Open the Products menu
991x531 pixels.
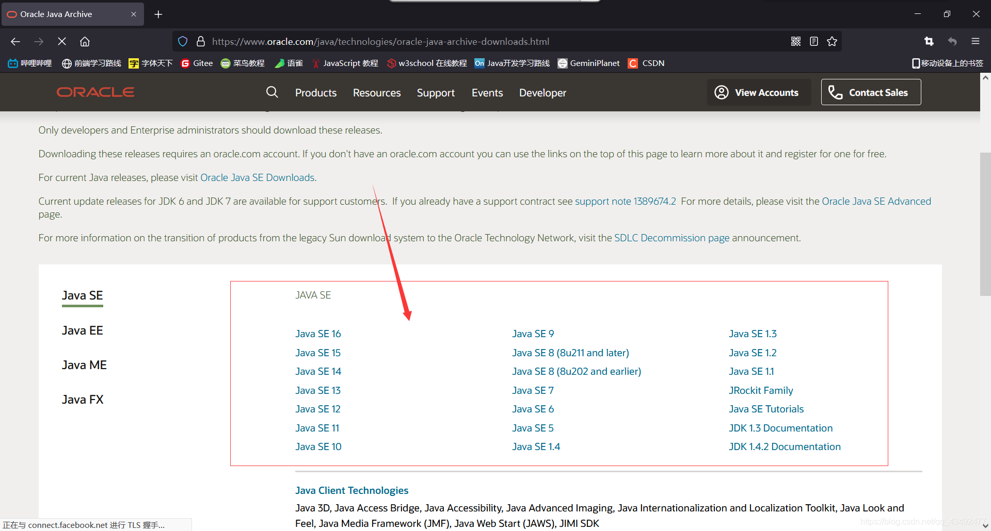316,93
